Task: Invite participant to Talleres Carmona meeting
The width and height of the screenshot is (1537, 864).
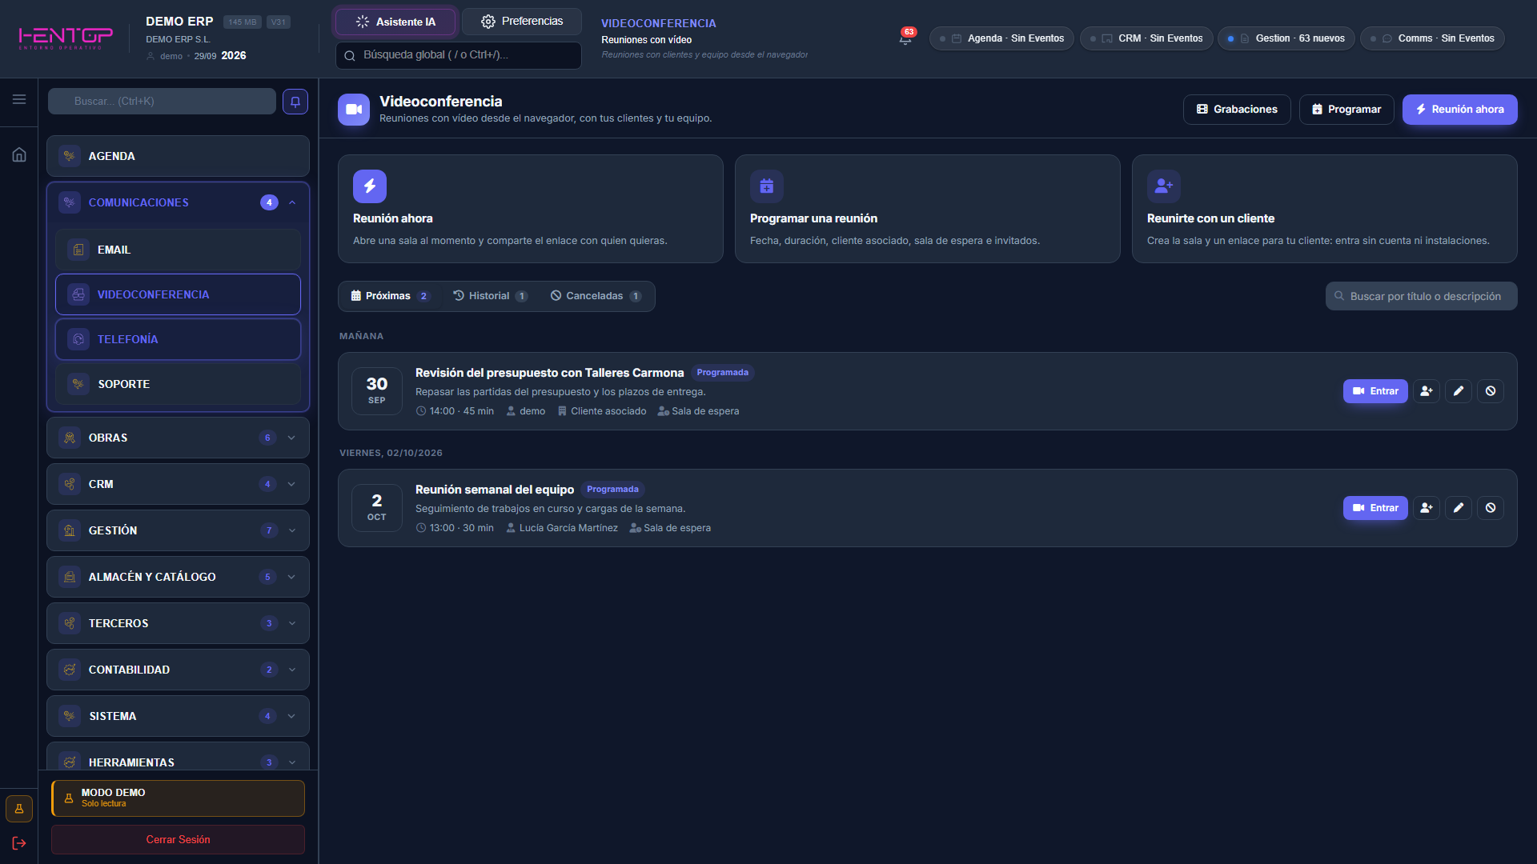Action: 1427,391
